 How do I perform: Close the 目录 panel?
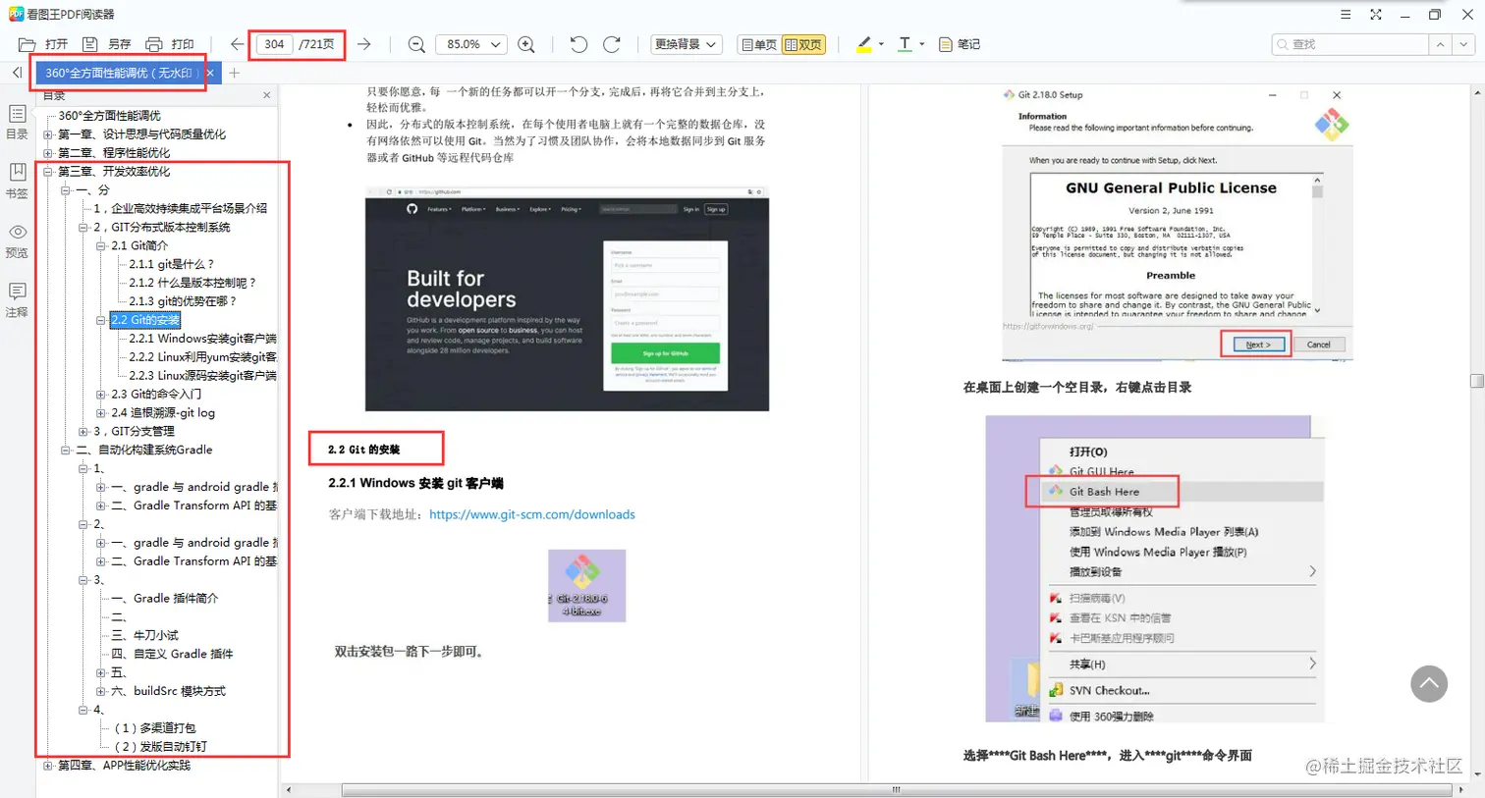pos(266,95)
